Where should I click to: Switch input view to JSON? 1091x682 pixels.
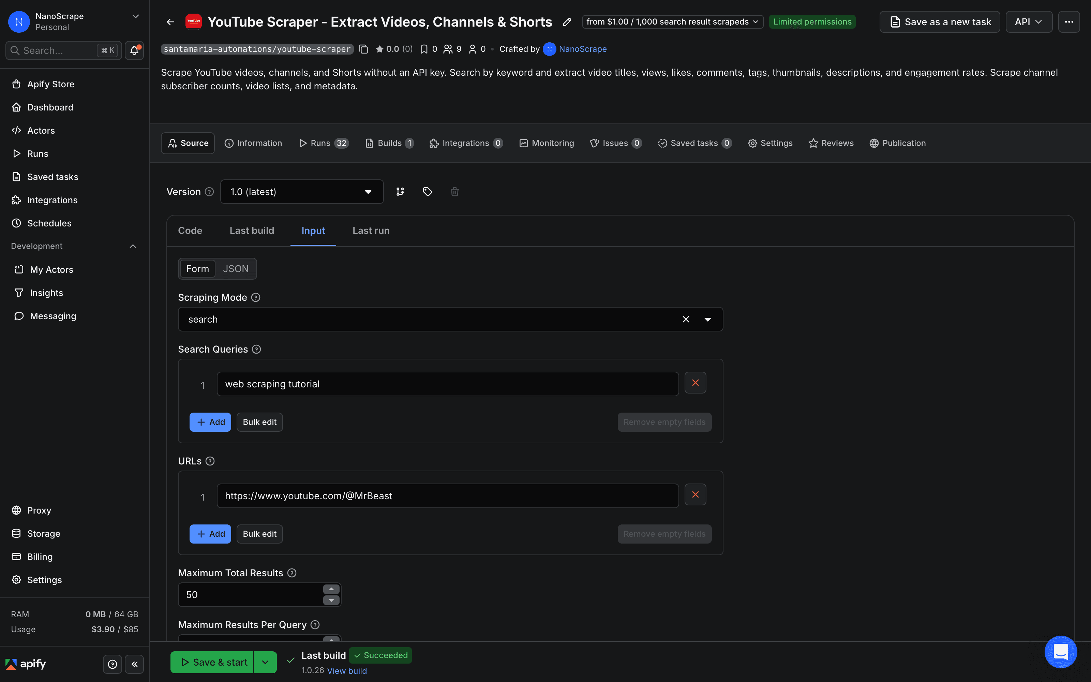[235, 269]
